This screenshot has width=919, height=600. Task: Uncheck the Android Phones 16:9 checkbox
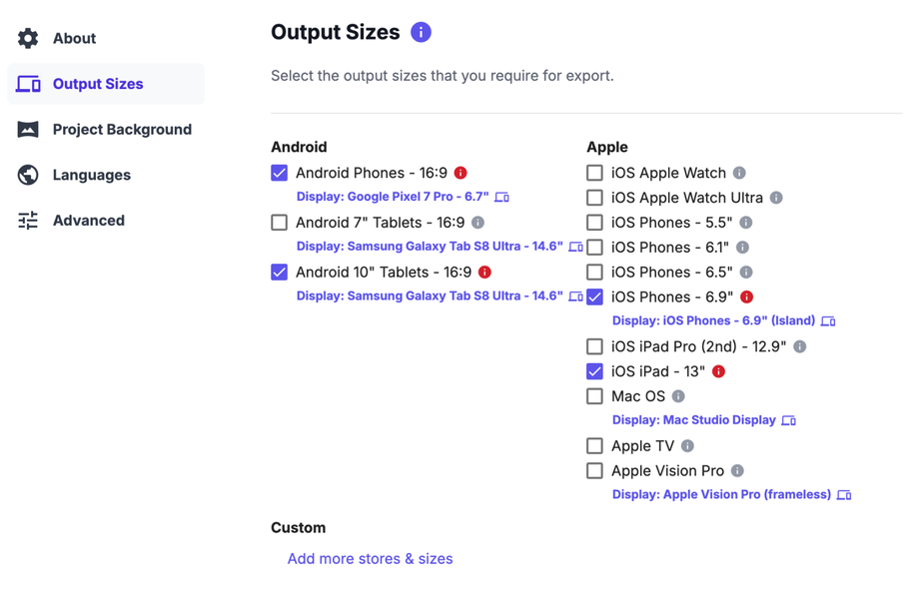(280, 173)
